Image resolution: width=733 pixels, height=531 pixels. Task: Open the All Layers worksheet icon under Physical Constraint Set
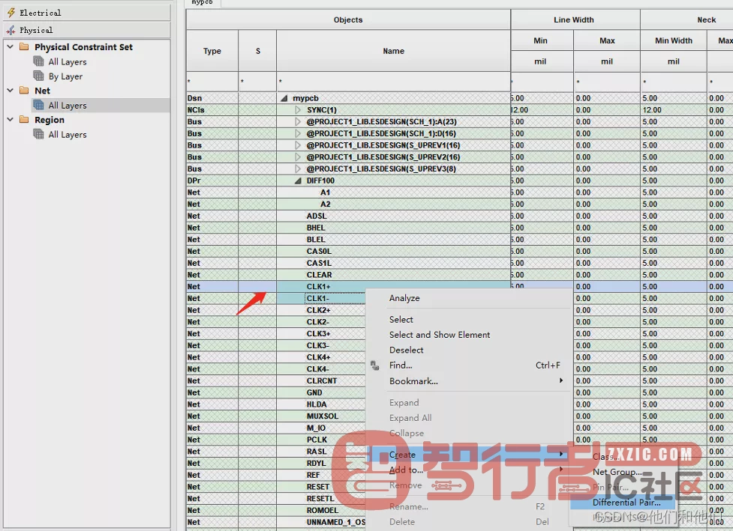click(39, 61)
